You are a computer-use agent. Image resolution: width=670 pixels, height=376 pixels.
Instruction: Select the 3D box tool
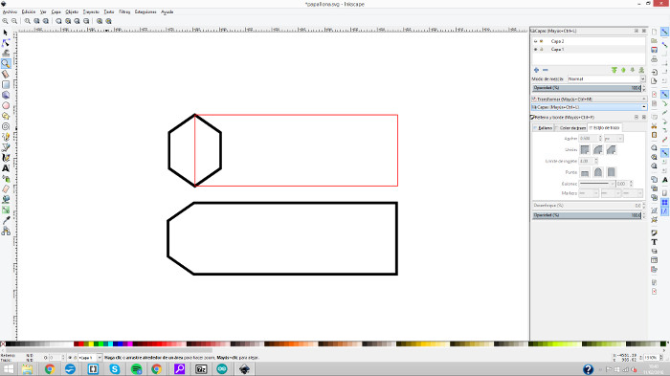pos(6,95)
